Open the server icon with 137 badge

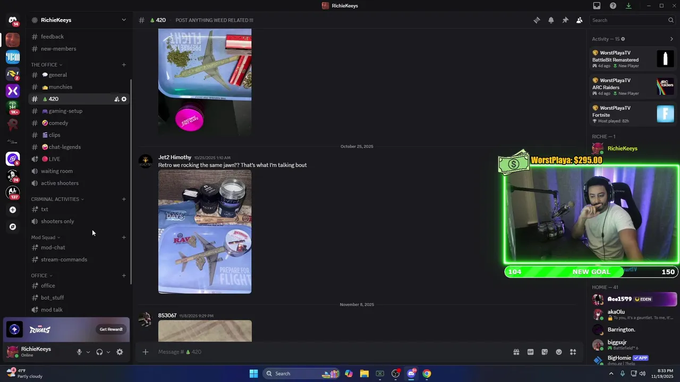click(13, 193)
